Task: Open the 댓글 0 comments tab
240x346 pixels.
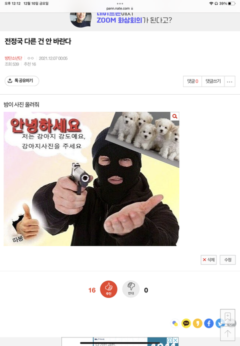Action: coord(192,82)
